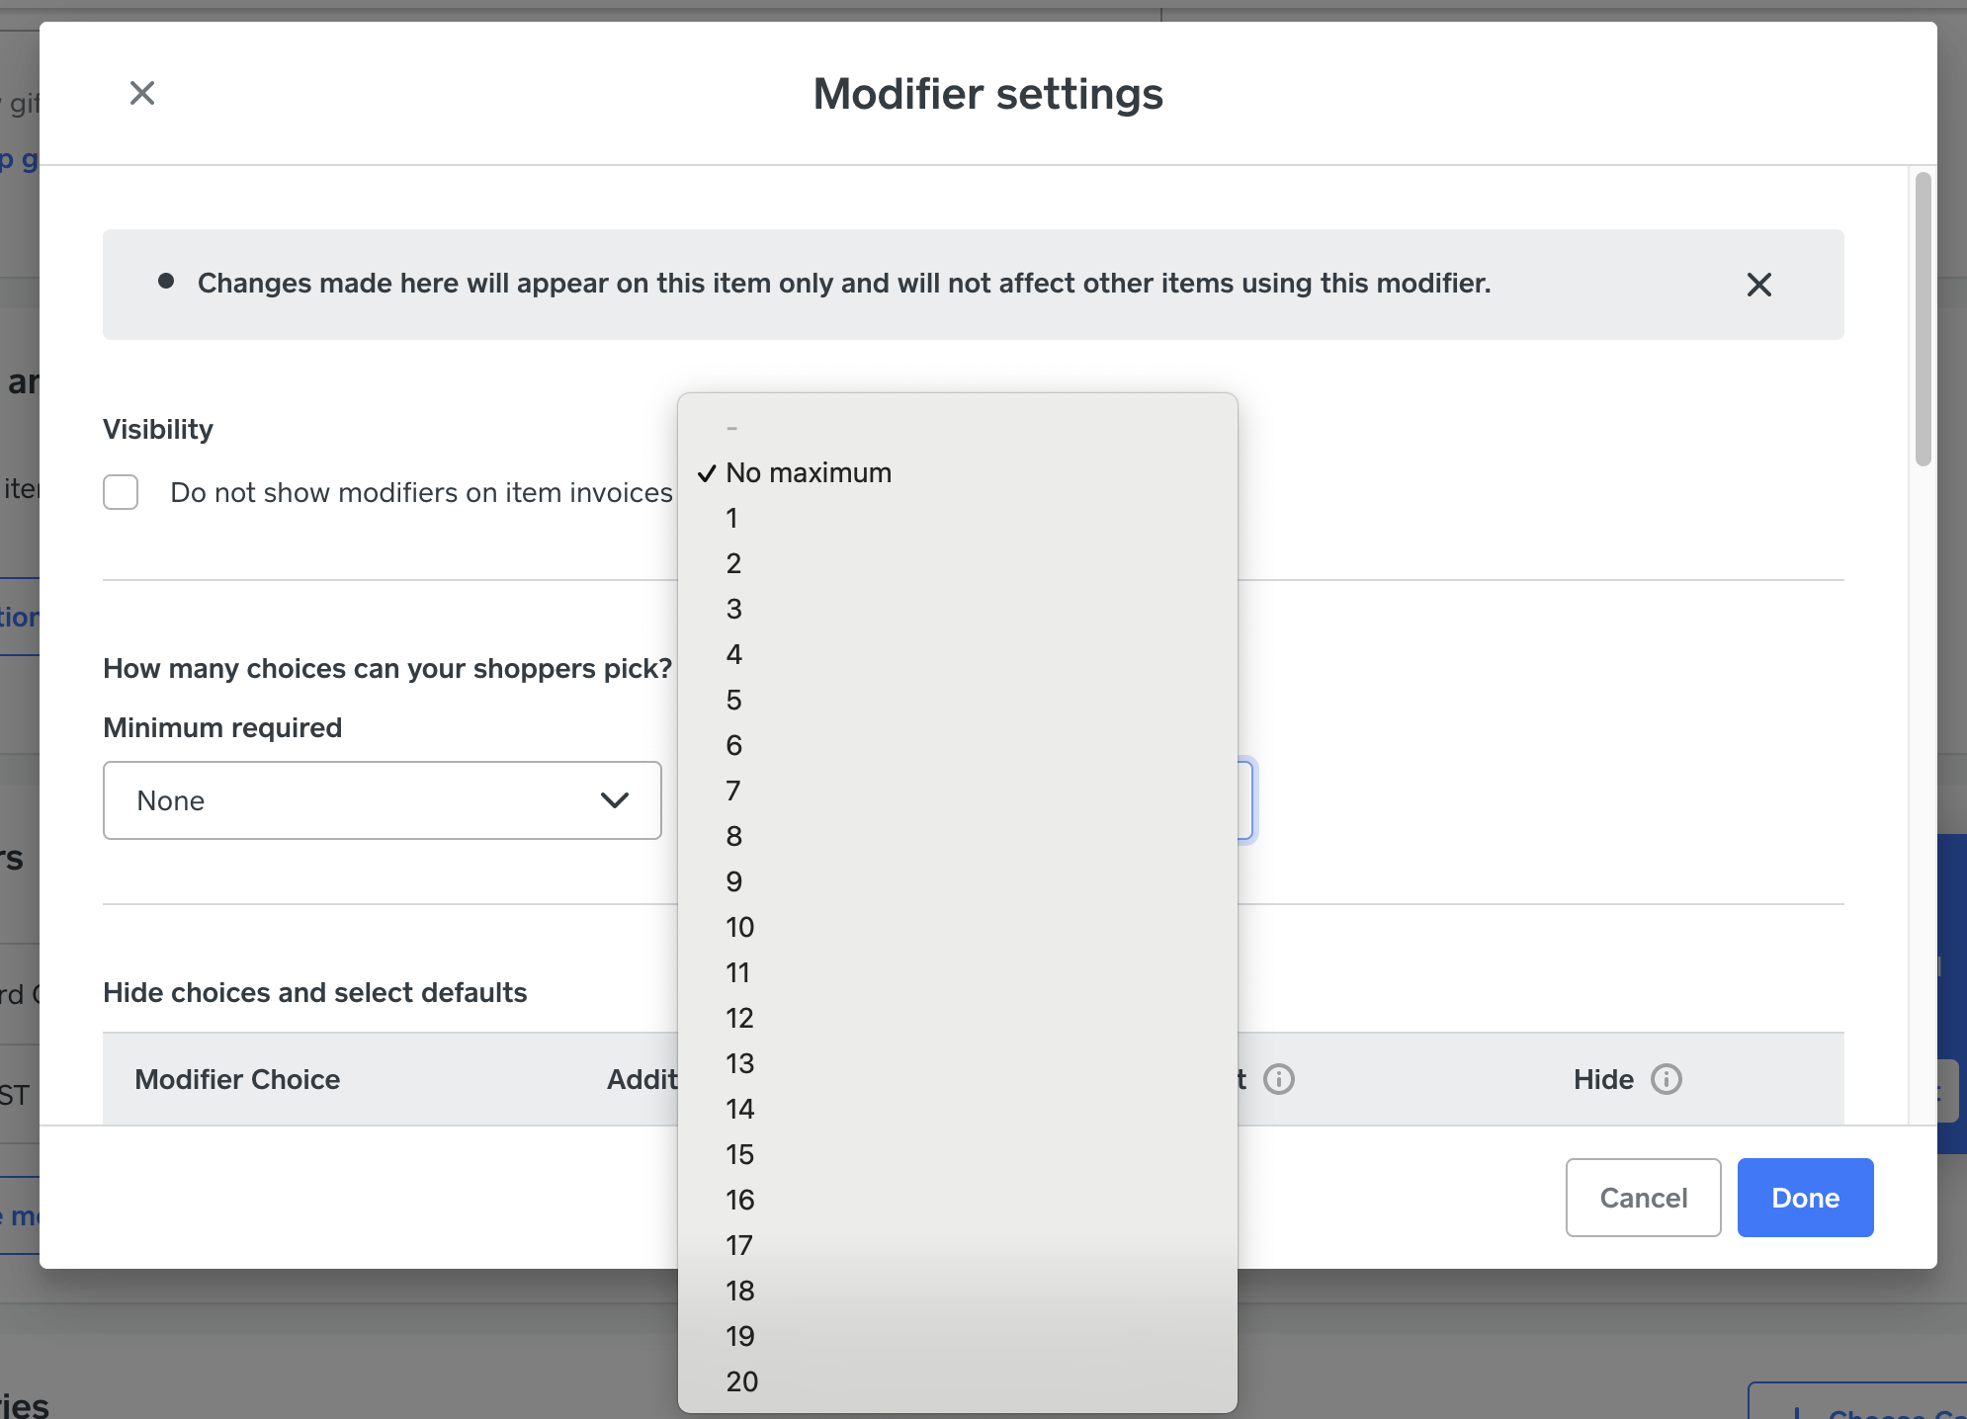Click the Modifier Choice column header
Viewport: 1967px width, 1419px height.
237,1079
